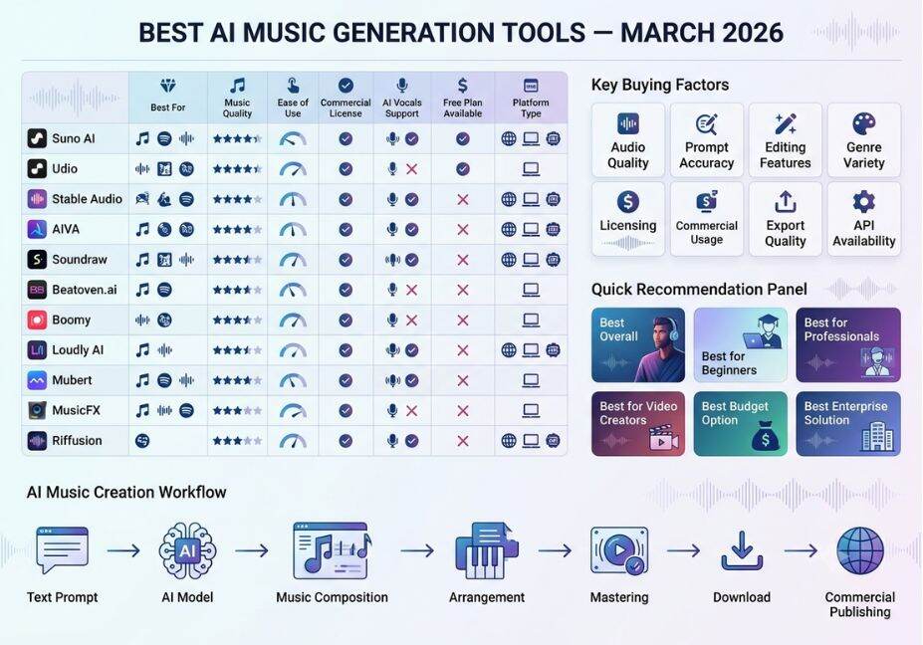Click the Mastering workflow icon
Image resolution: width=923 pixels, height=645 pixels.
(619, 550)
